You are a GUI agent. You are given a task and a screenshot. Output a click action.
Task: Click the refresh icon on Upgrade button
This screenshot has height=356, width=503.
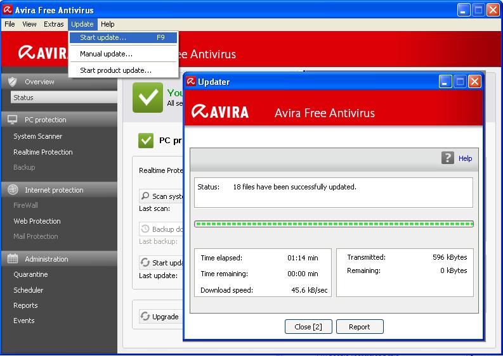(x=145, y=316)
